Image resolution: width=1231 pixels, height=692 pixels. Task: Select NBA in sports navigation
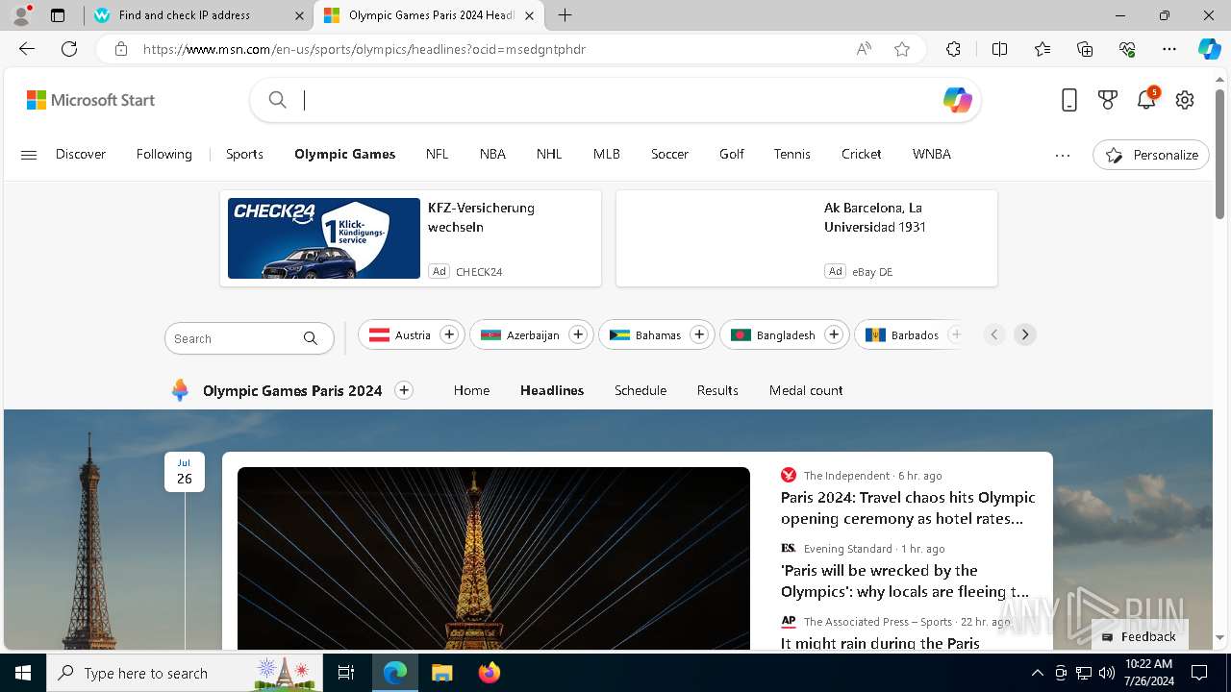click(x=492, y=154)
